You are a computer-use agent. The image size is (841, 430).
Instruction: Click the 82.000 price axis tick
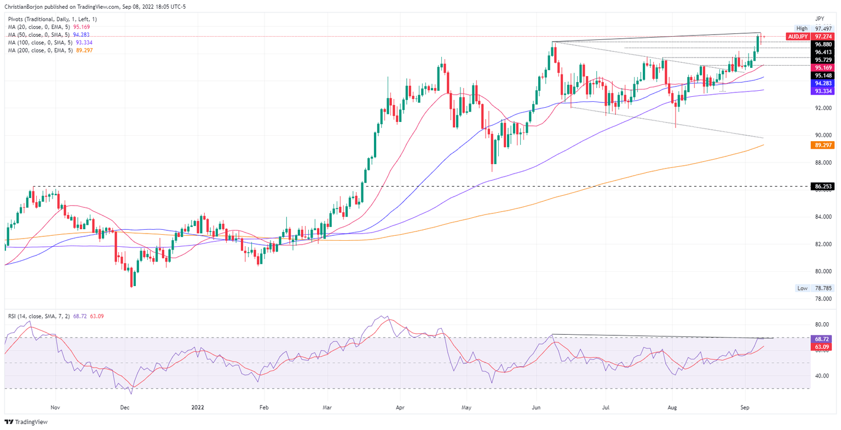(823, 244)
